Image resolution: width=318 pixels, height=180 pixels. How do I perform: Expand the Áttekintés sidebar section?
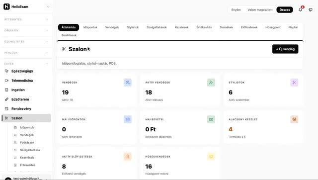point(26,19)
